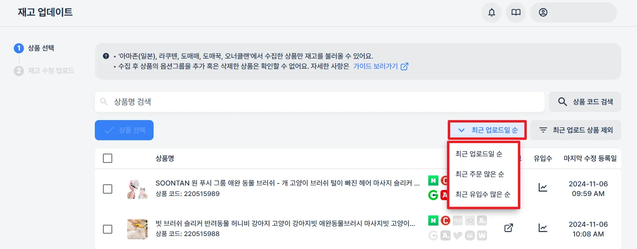Screen dimensions: 637x249
Task: Collapse the 최근 업로드일 순 sort dropdown
Action: [x=487, y=130]
